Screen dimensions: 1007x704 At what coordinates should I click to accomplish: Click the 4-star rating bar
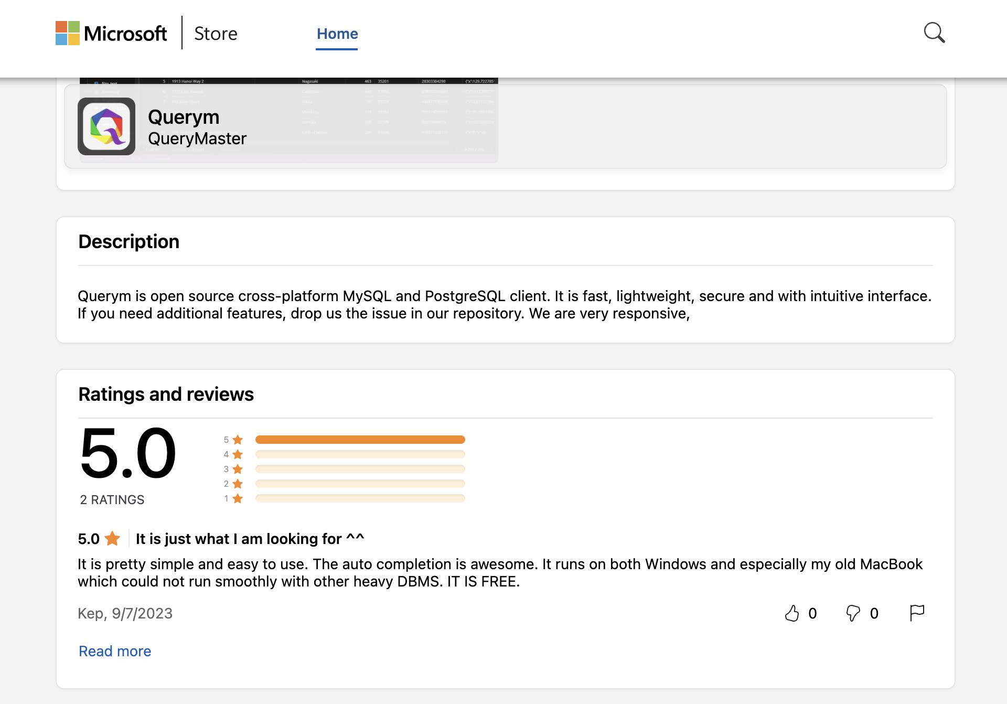click(360, 454)
